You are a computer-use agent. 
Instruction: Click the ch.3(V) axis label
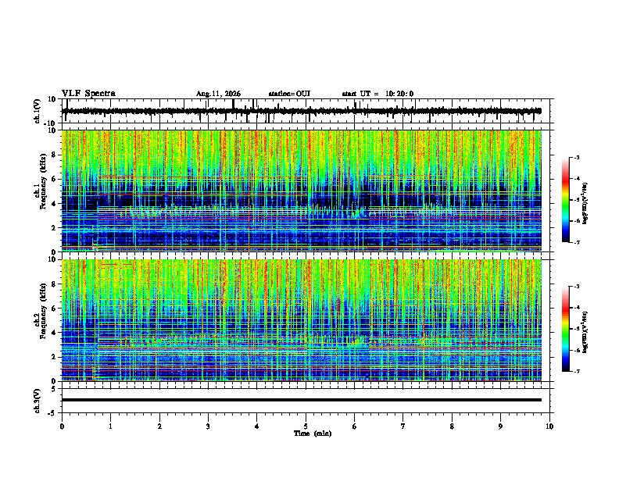[x=38, y=401]
